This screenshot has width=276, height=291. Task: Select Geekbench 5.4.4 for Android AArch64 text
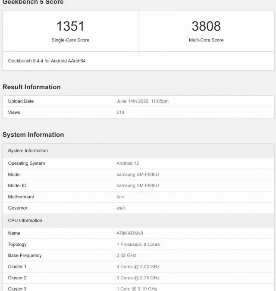coord(47,61)
